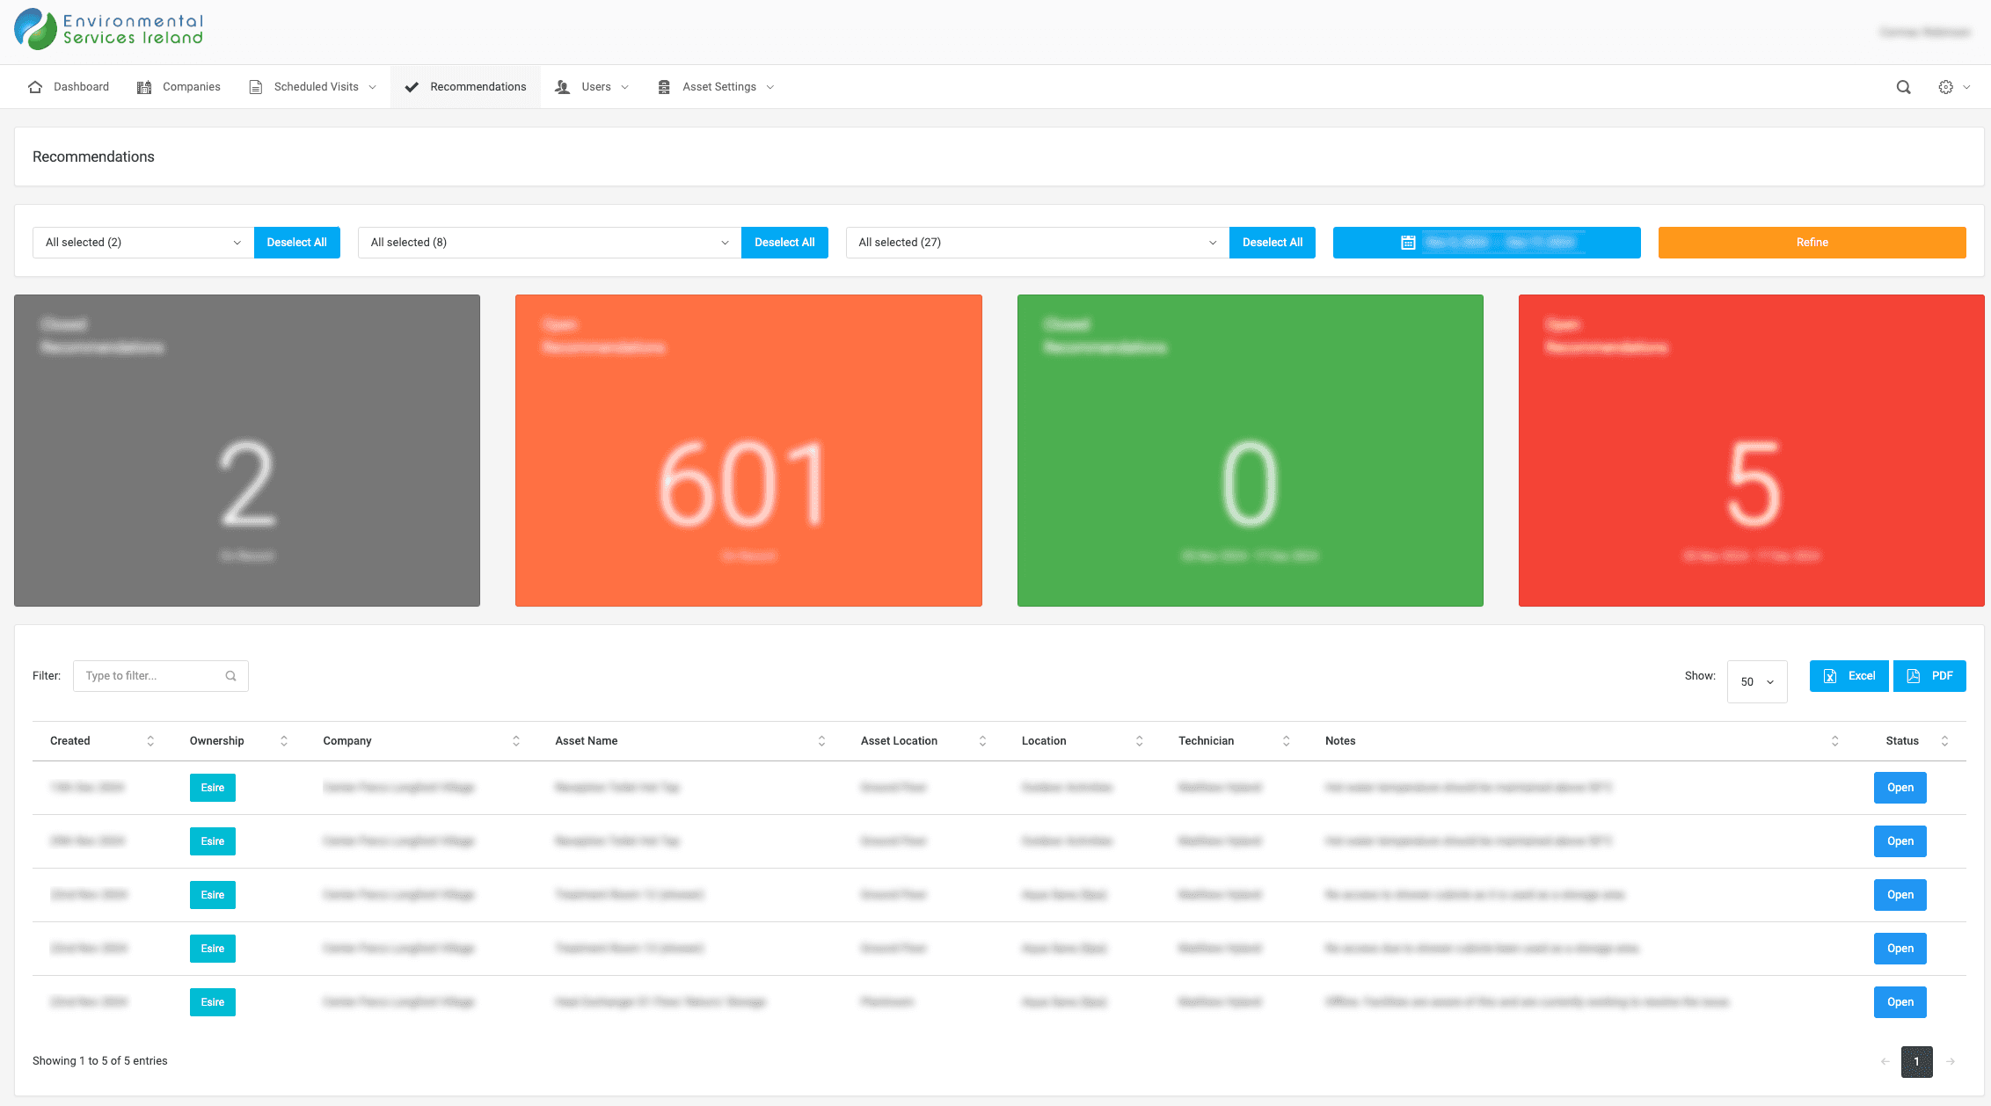Select the red card showing 5
The image size is (1991, 1106).
point(1752,450)
